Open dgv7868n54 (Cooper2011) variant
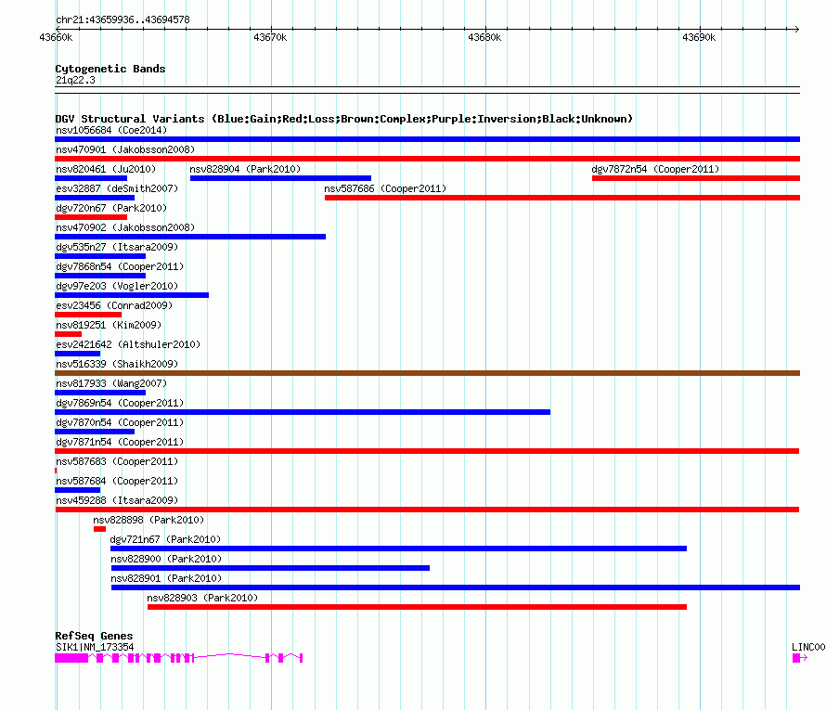 point(120,266)
